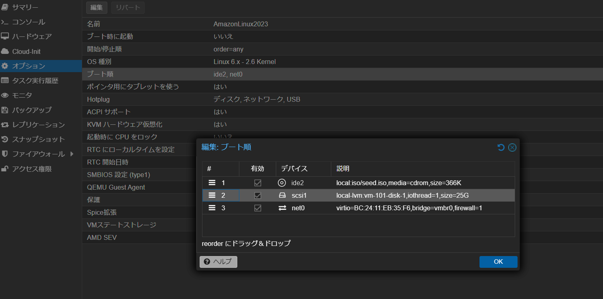603x299 pixels.
Task: Open the バックアップ backup sidebar item
Action: (41, 110)
